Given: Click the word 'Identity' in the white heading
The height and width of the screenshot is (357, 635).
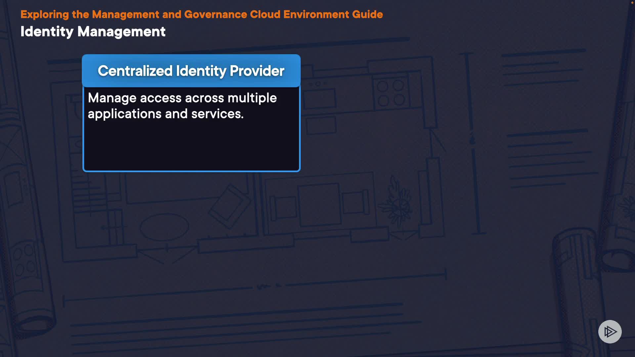Looking at the screenshot, I should [47, 32].
